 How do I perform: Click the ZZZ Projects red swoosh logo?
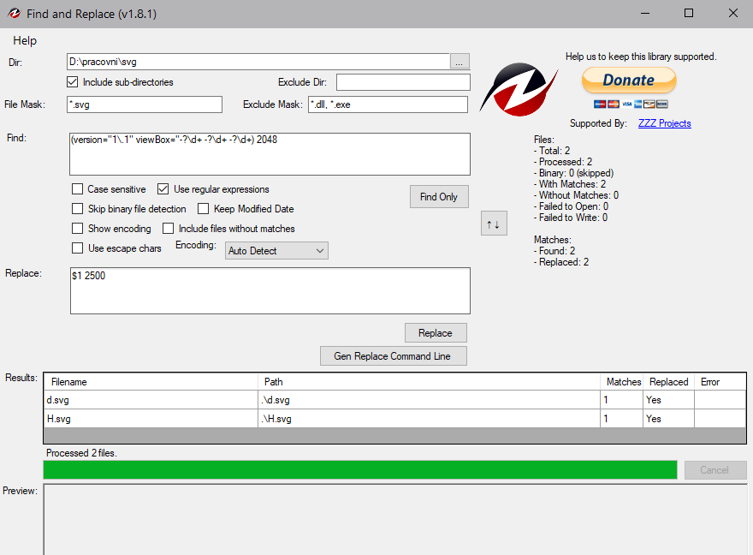519,89
